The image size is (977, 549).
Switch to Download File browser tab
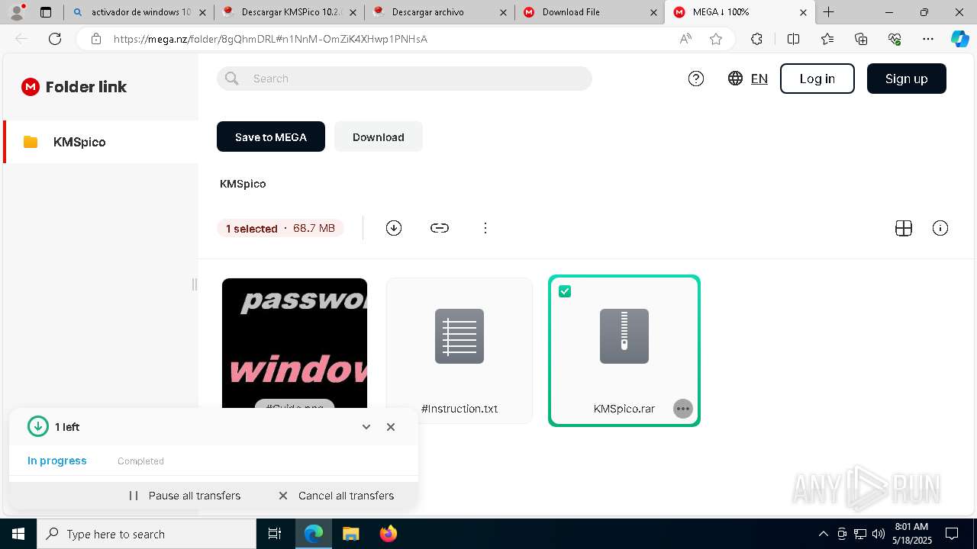tap(589, 12)
